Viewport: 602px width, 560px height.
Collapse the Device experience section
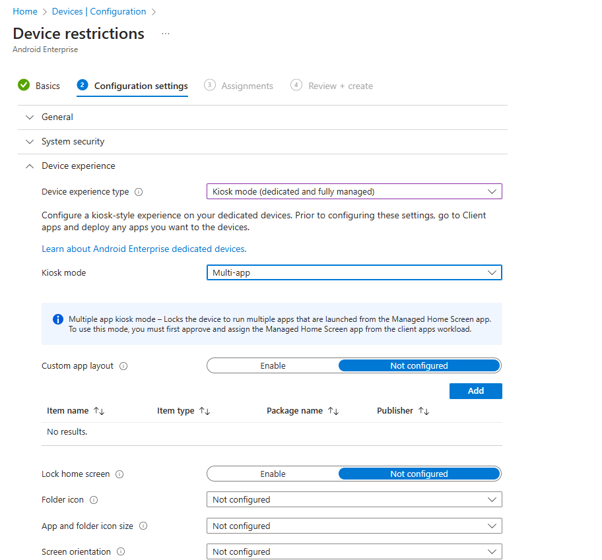tap(78, 166)
